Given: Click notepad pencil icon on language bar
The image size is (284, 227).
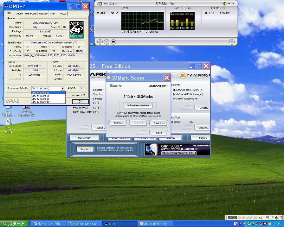Looking at the screenshot, I should coord(272,218).
